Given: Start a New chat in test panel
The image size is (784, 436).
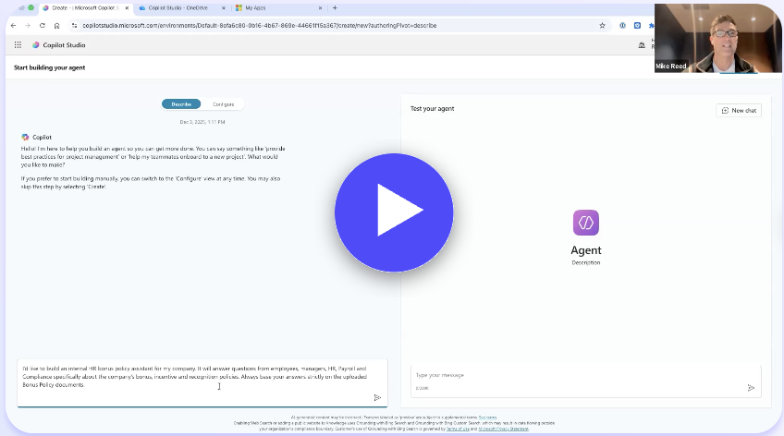Looking at the screenshot, I should [x=739, y=110].
